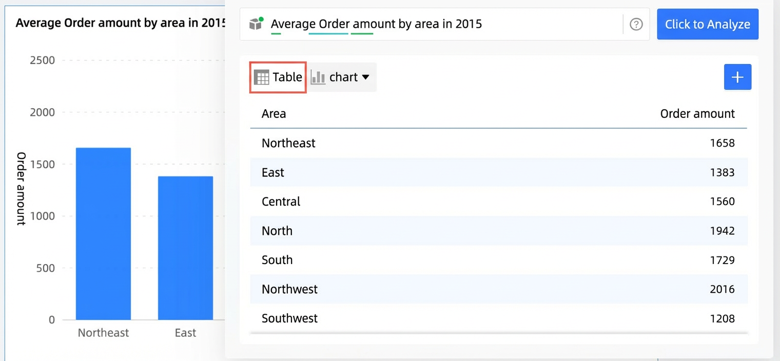Select the Northeast table row
Screen dimensions: 780x361
499,143
